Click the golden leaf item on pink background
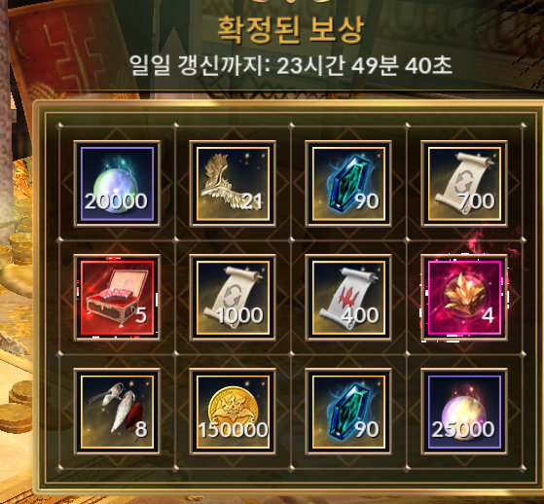Viewport: 544px width, 504px height. click(464, 298)
